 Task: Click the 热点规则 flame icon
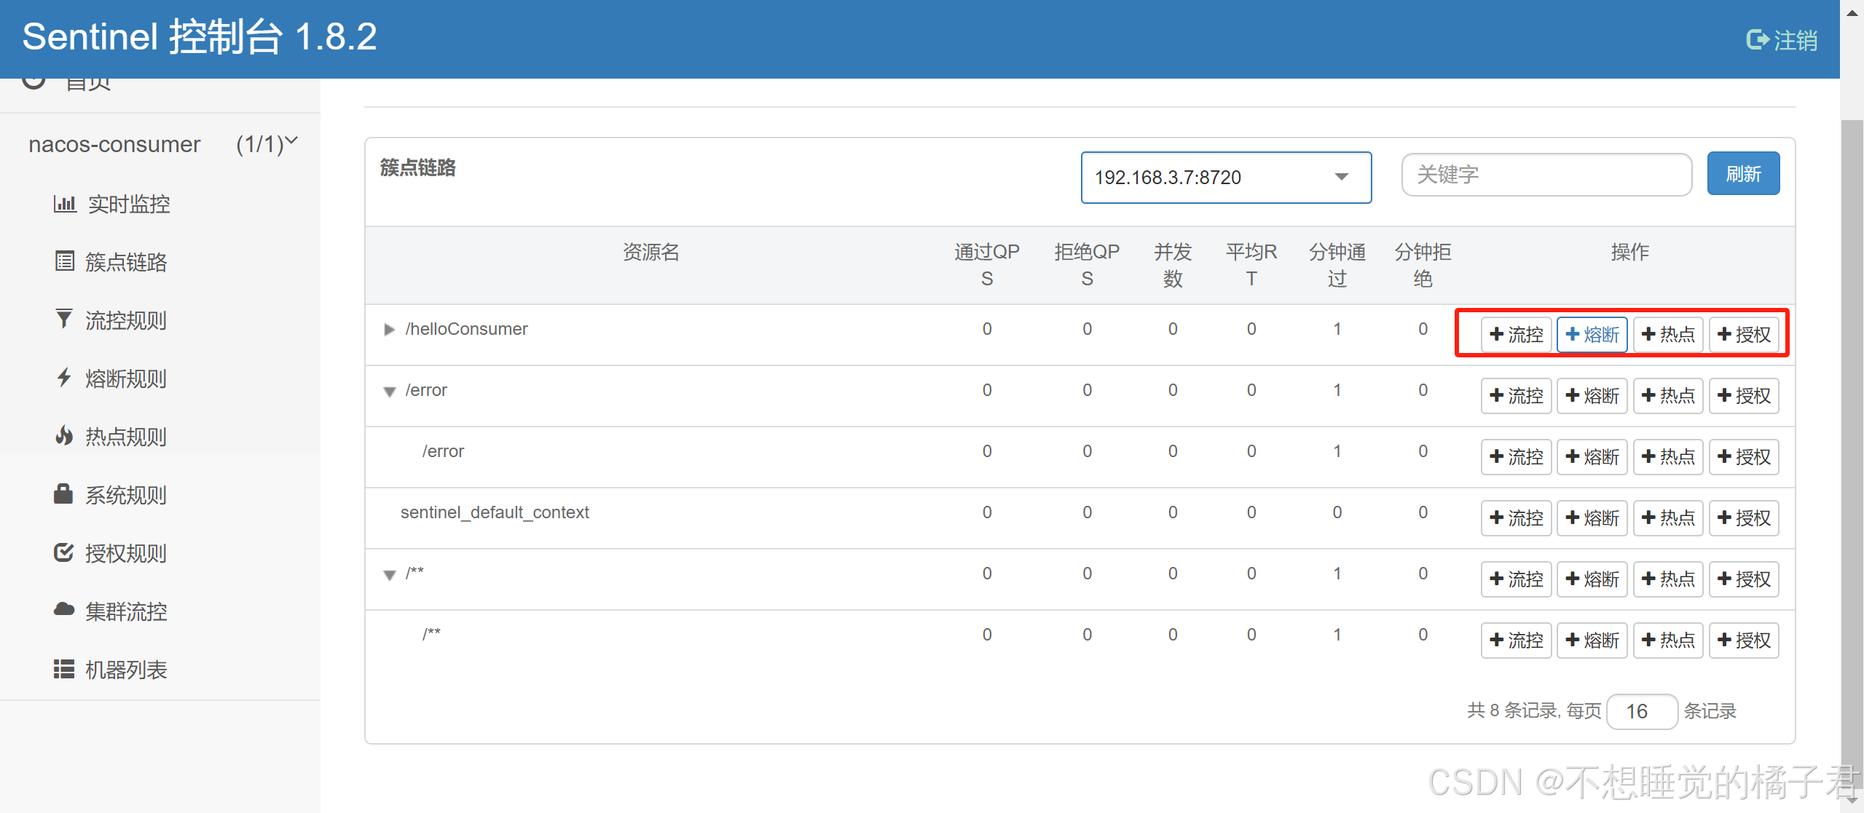(64, 435)
